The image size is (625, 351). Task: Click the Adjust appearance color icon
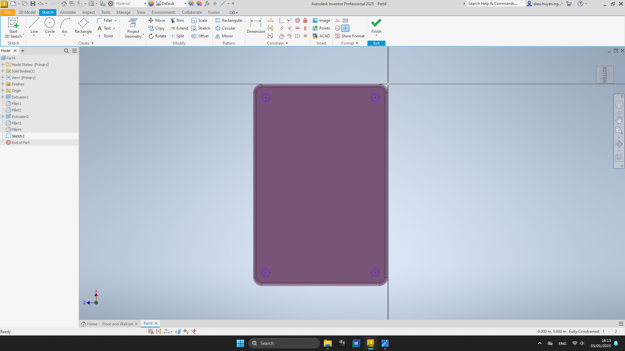tap(191, 4)
